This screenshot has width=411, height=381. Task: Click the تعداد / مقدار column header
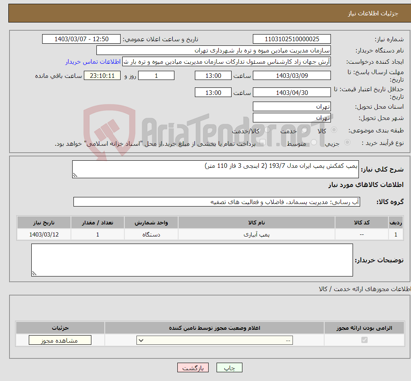[98, 222]
